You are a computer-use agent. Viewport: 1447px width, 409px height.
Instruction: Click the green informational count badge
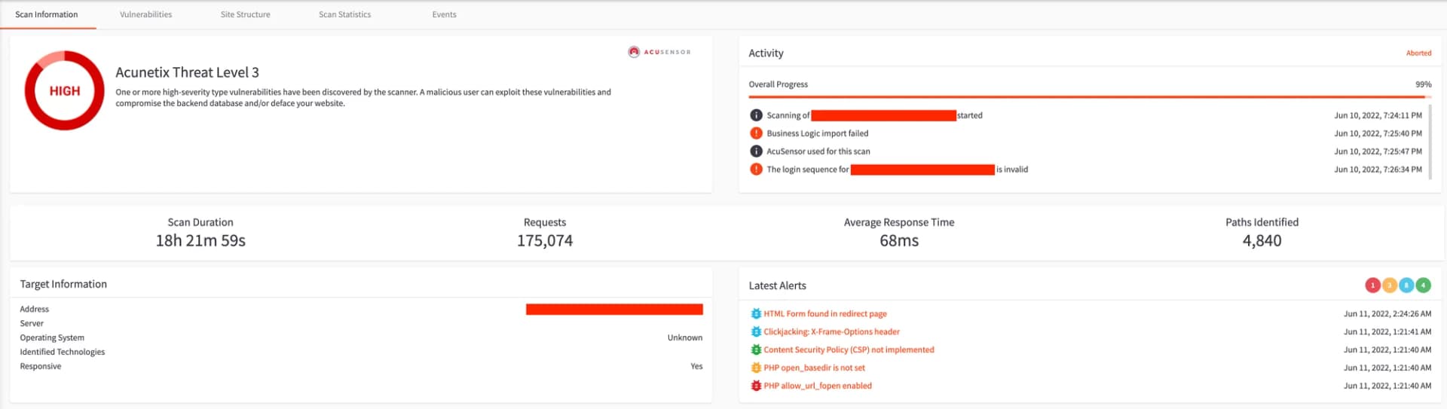tap(1423, 285)
